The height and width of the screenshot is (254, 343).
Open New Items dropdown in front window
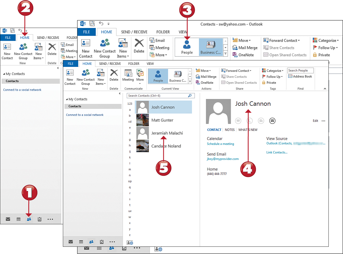[x=101, y=77]
